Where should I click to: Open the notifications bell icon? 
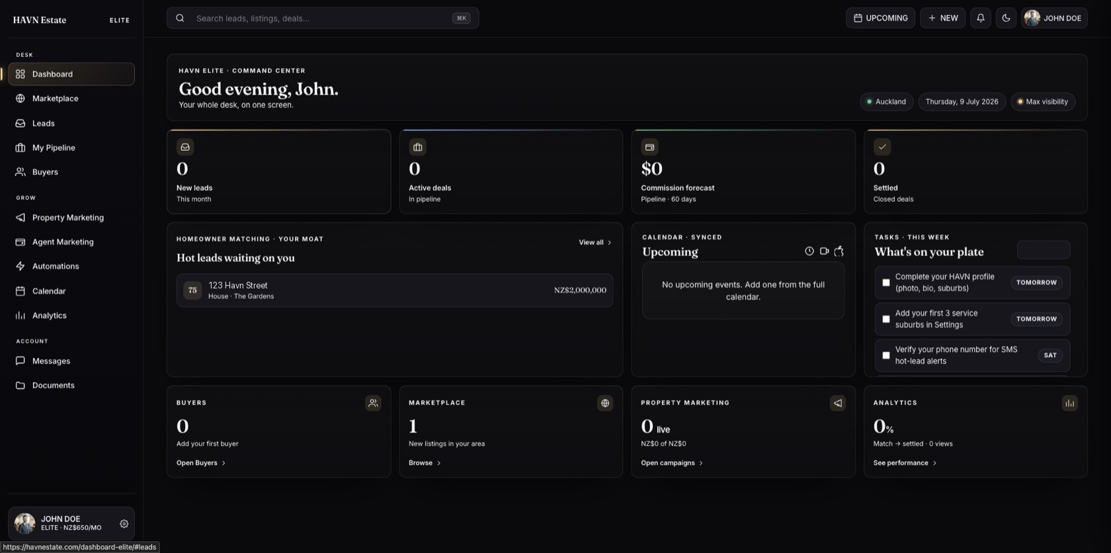tap(981, 19)
